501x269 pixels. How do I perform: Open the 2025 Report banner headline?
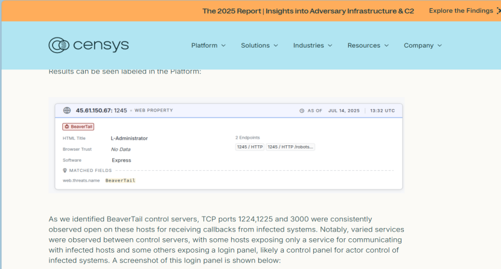tap(308, 11)
